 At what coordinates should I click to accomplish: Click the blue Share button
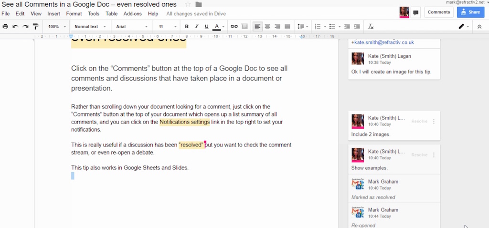click(470, 12)
